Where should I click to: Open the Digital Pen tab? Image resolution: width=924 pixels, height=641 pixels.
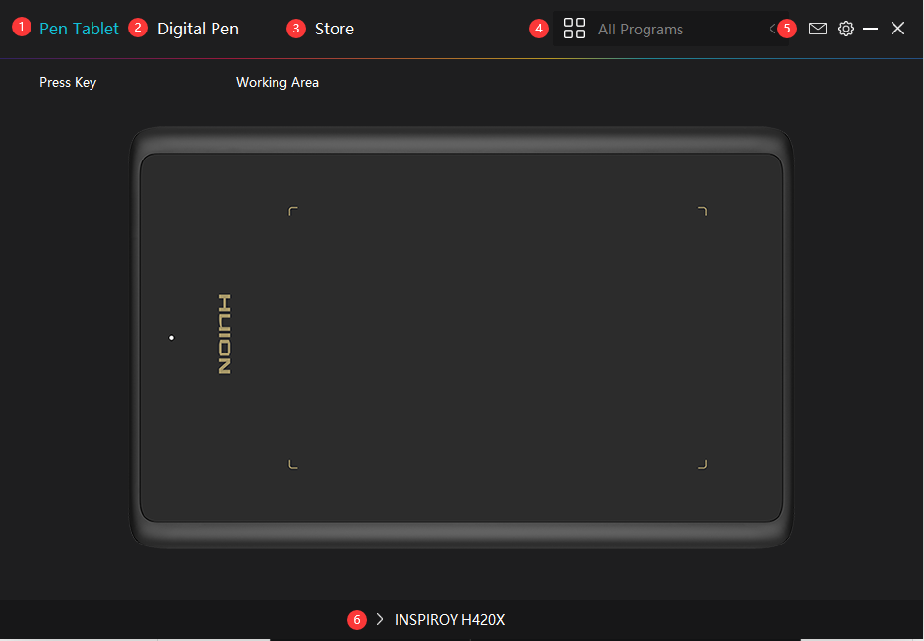point(198,29)
